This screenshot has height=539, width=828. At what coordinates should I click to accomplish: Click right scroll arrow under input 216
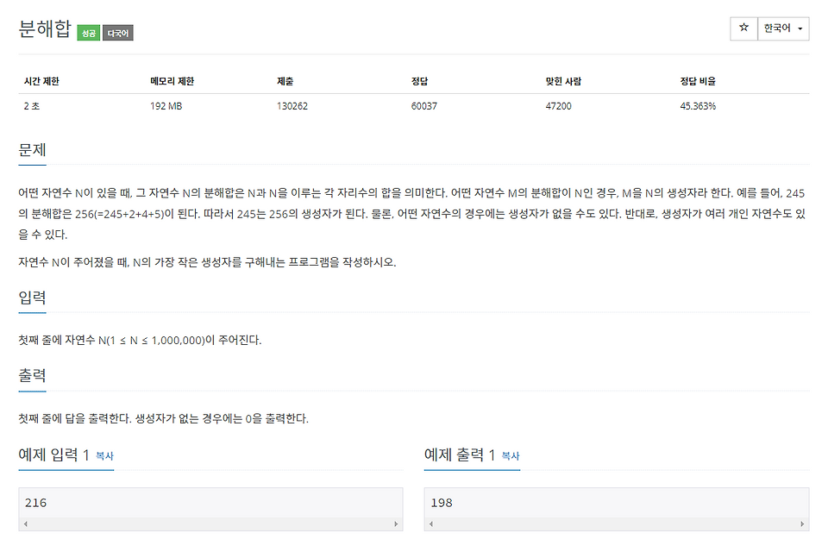[x=396, y=523]
